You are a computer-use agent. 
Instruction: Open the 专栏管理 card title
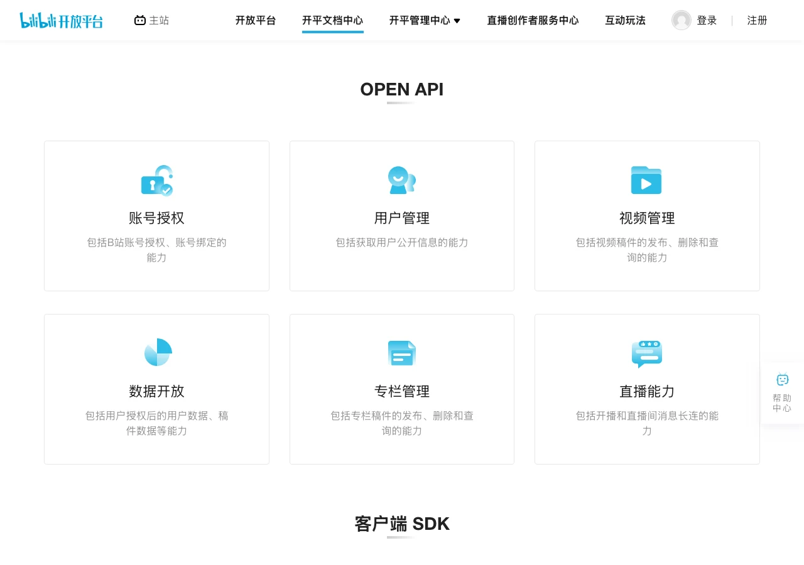pos(402,391)
